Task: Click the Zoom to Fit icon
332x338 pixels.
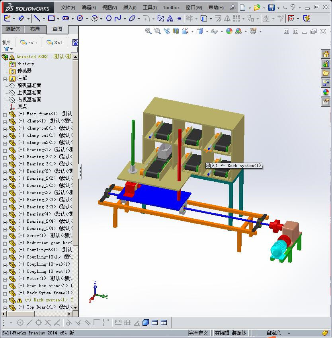Action: coord(148,31)
